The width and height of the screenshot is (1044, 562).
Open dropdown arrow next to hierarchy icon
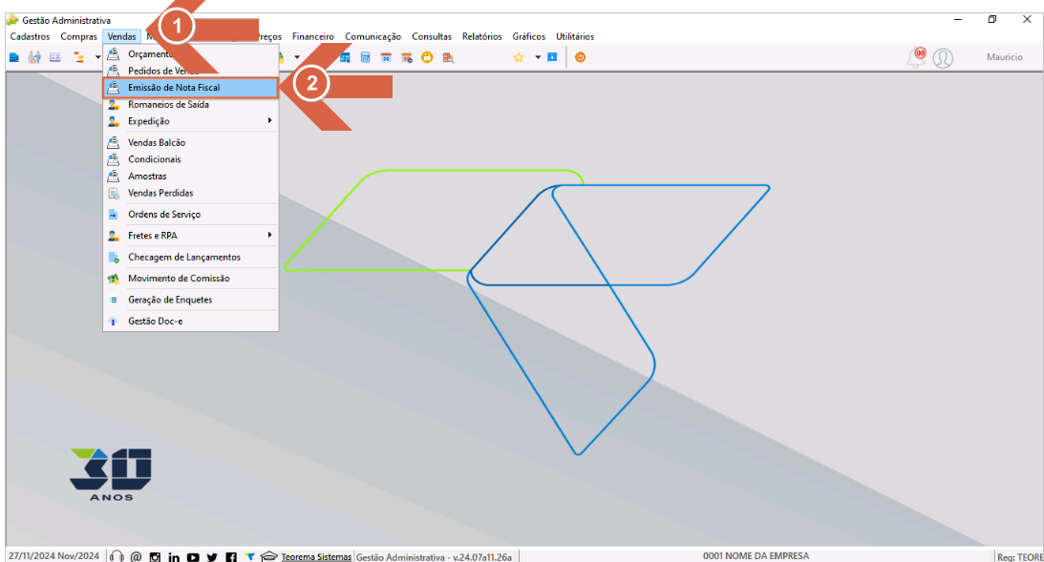(x=97, y=57)
